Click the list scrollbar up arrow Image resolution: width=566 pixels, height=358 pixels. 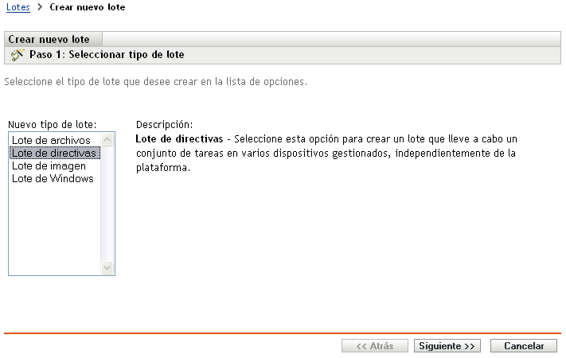[x=107, y=139]
